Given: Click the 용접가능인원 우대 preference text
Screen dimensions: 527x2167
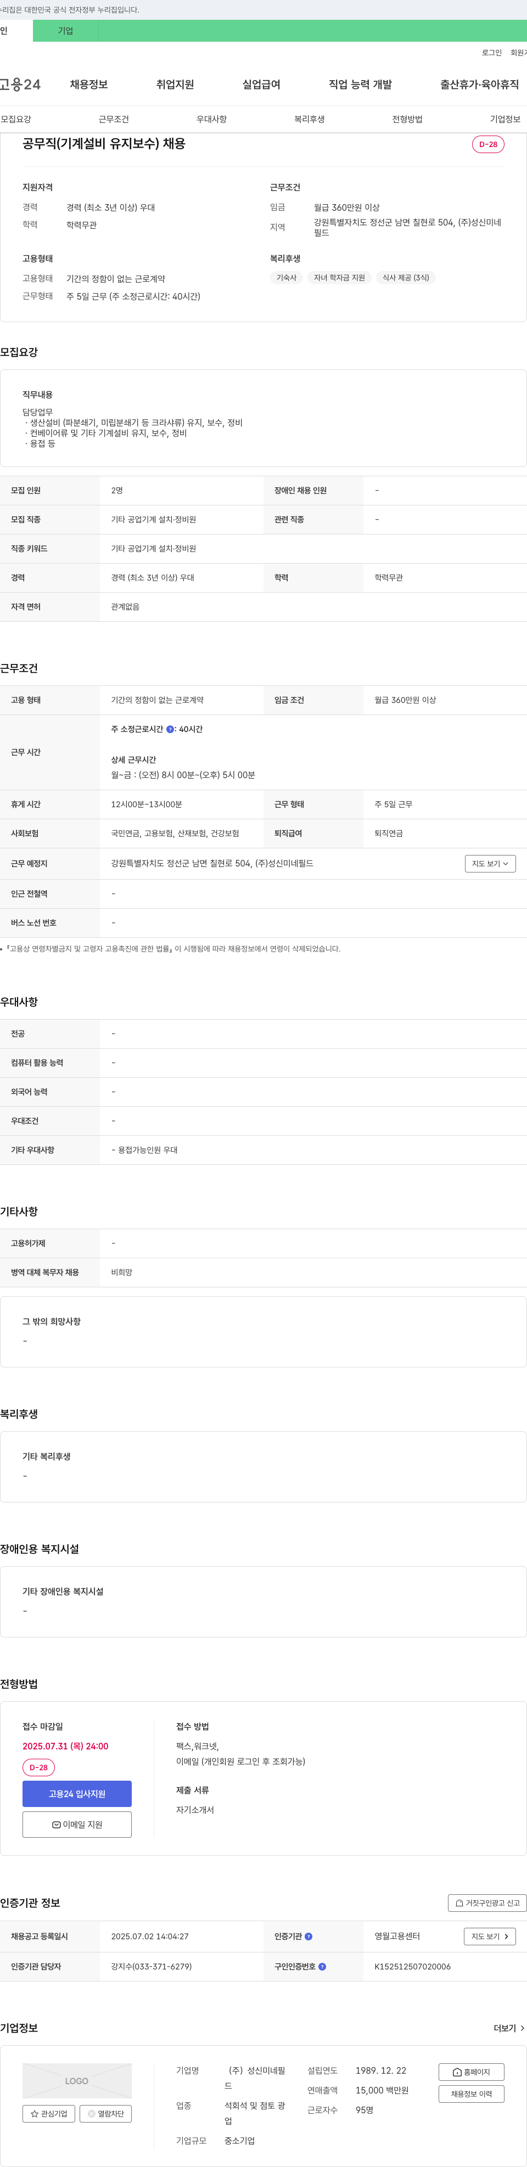Looking at the screenshot, I should 145,1150.
